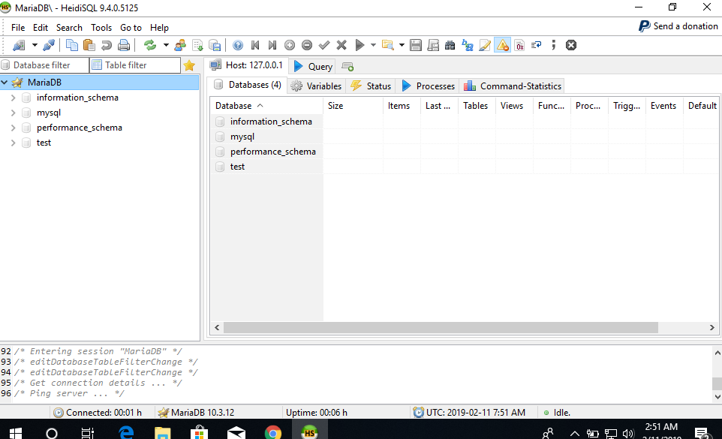Toggle stop on errors warning button

click(x=502, y=45)
